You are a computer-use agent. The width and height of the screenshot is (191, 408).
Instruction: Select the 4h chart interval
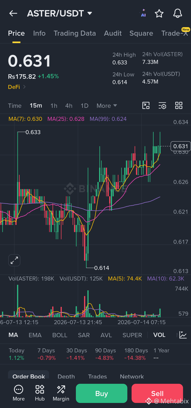(x=69, y=106)
